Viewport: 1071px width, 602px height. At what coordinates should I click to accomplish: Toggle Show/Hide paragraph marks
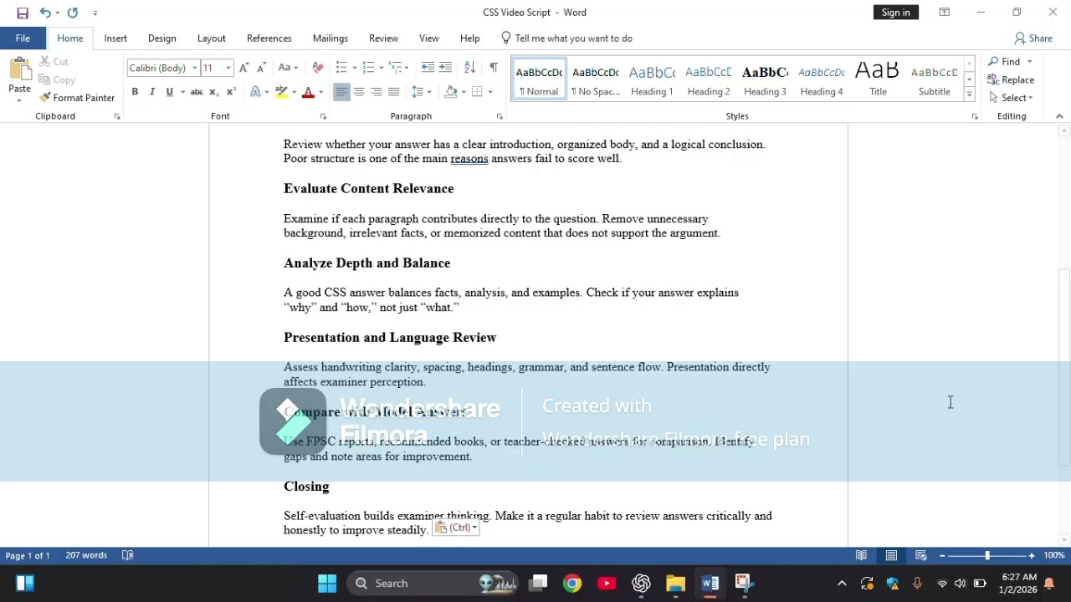[x=494, y=67]
